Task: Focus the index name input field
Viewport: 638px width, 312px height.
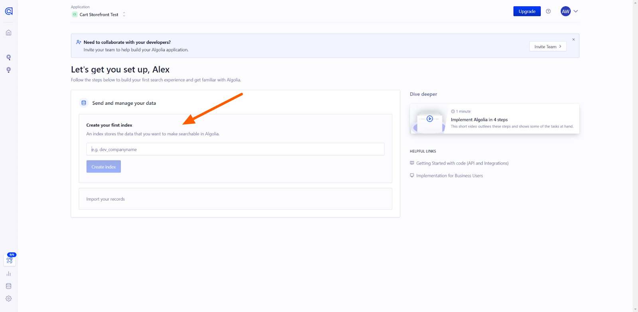Action: click(235, 149)
